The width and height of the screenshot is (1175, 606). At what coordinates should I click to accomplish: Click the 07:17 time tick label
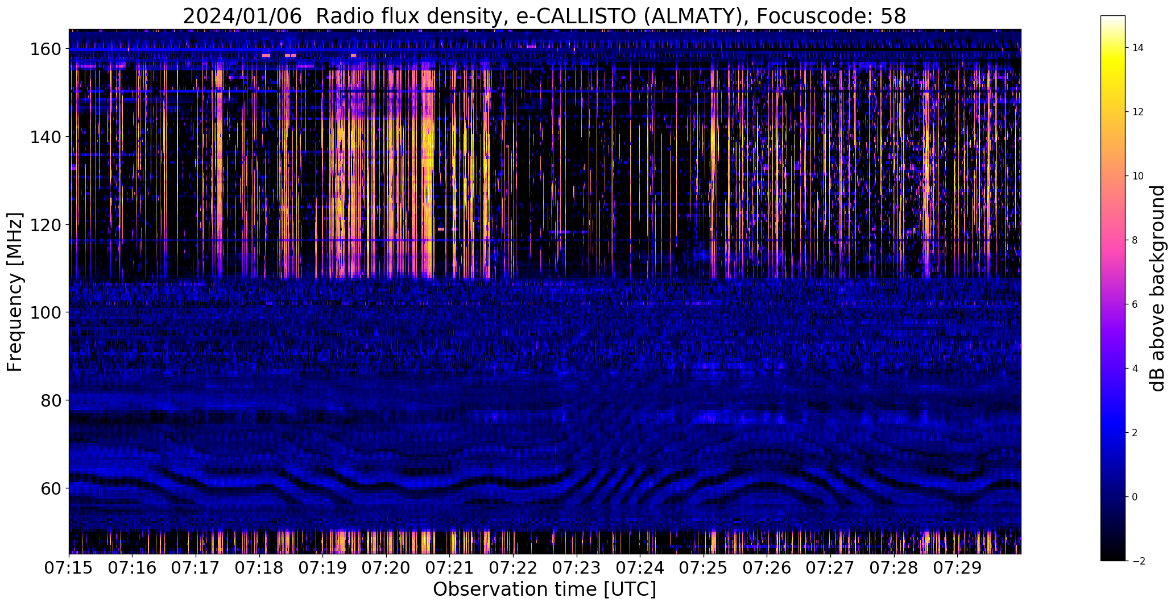click(196, 568)
